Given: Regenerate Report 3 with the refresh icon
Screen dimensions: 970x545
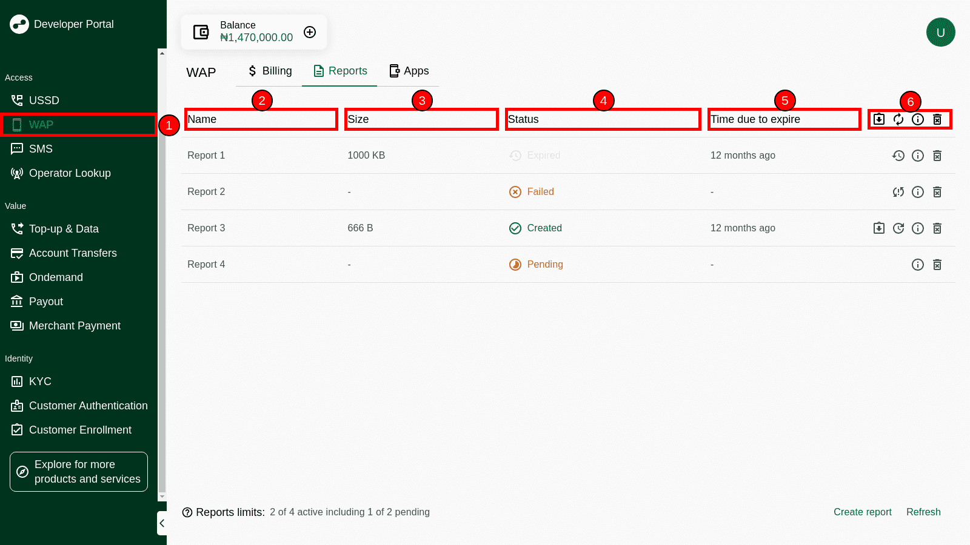Looking at the screenshot, I should tap(898, 228).
